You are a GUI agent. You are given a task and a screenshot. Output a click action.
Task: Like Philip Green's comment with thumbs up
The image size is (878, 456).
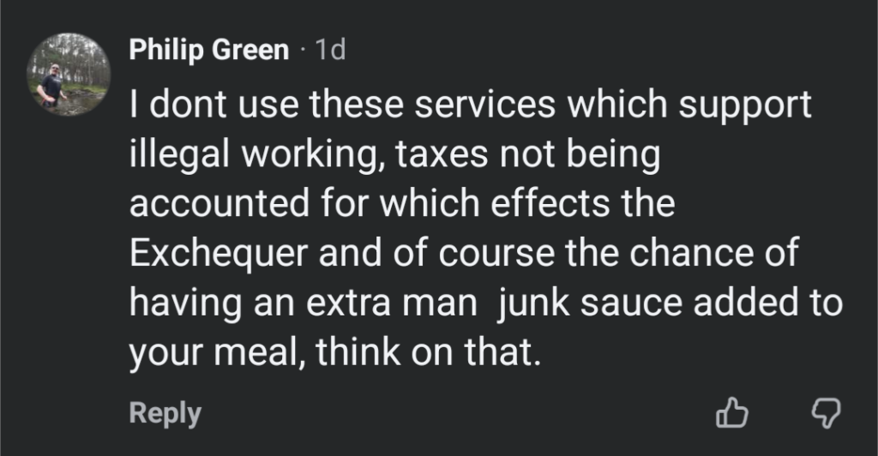pos(731,415)
